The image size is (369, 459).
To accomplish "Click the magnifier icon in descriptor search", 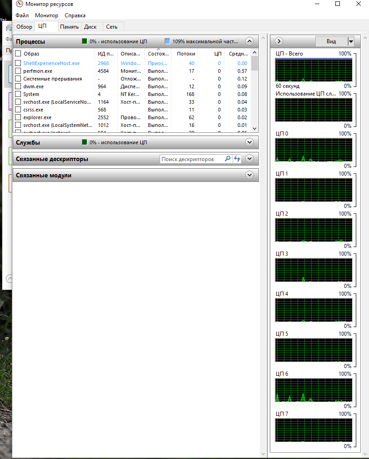I will (x=227, y=159).
